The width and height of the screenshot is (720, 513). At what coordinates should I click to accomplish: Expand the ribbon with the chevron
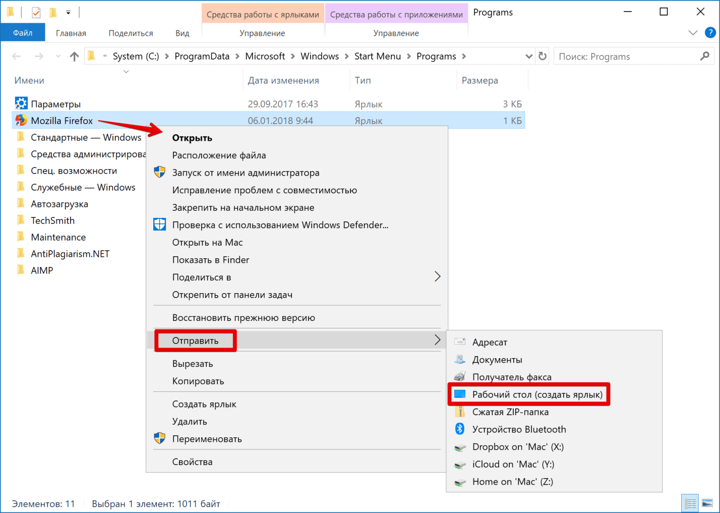pos(693,33)
